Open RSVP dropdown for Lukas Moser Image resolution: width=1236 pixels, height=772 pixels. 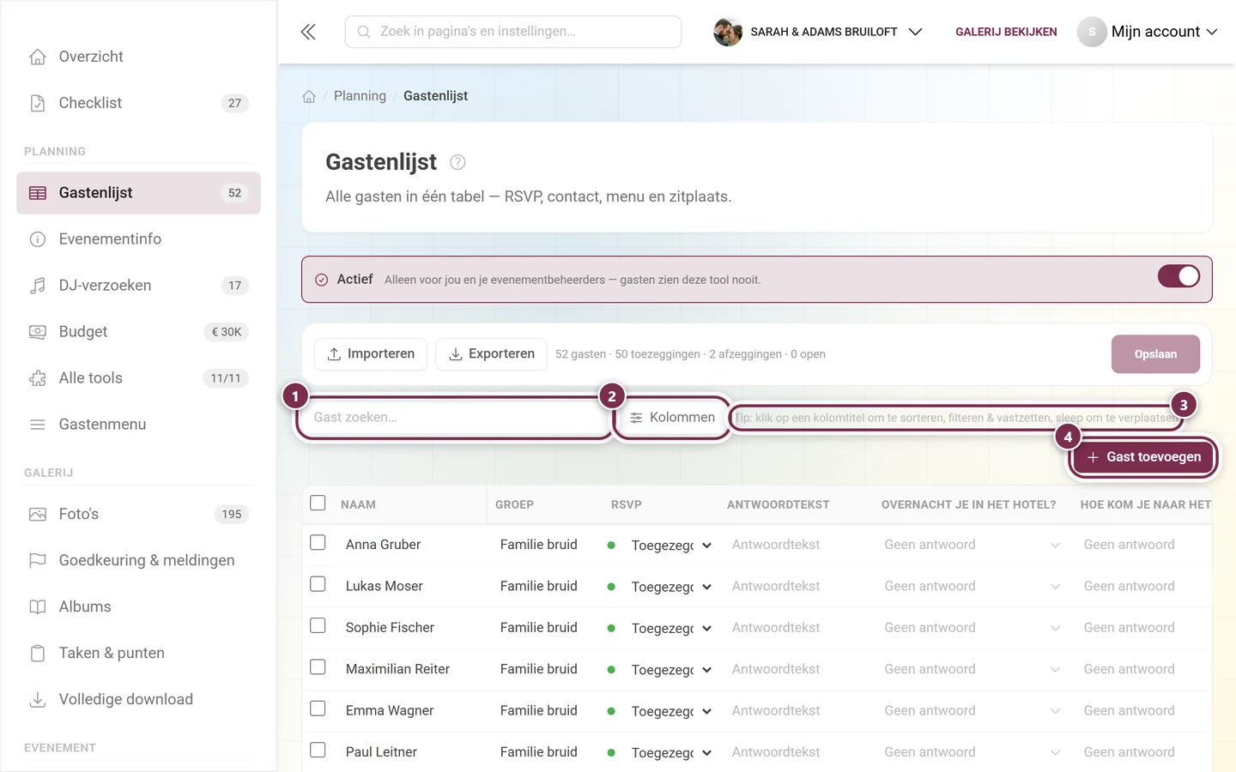671,587
